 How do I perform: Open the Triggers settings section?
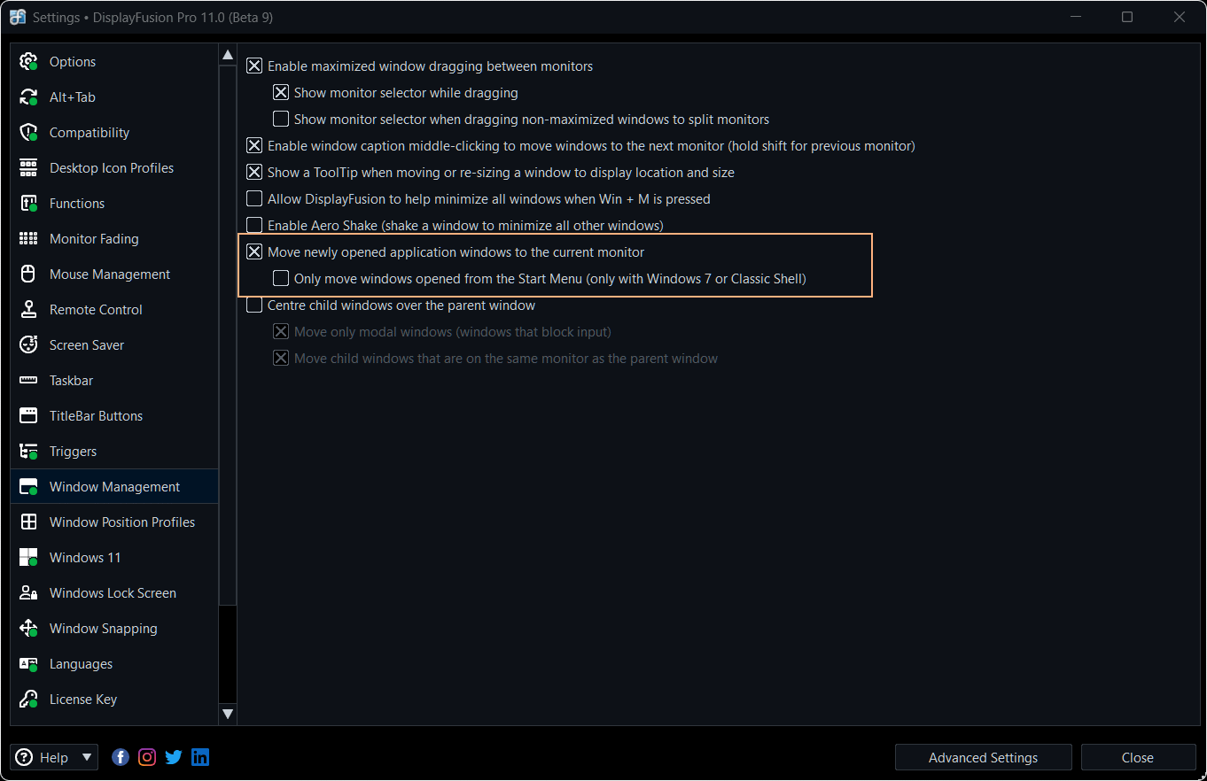[x=73, y=452]
